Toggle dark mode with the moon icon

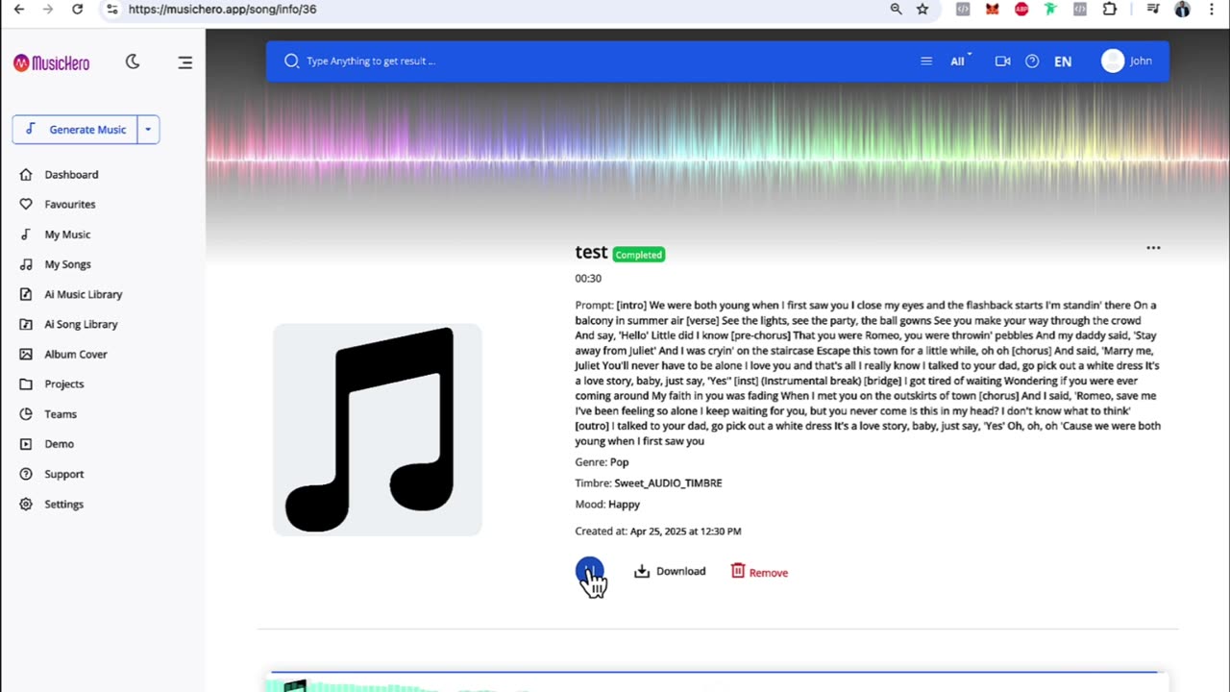[x=133, y=62]
